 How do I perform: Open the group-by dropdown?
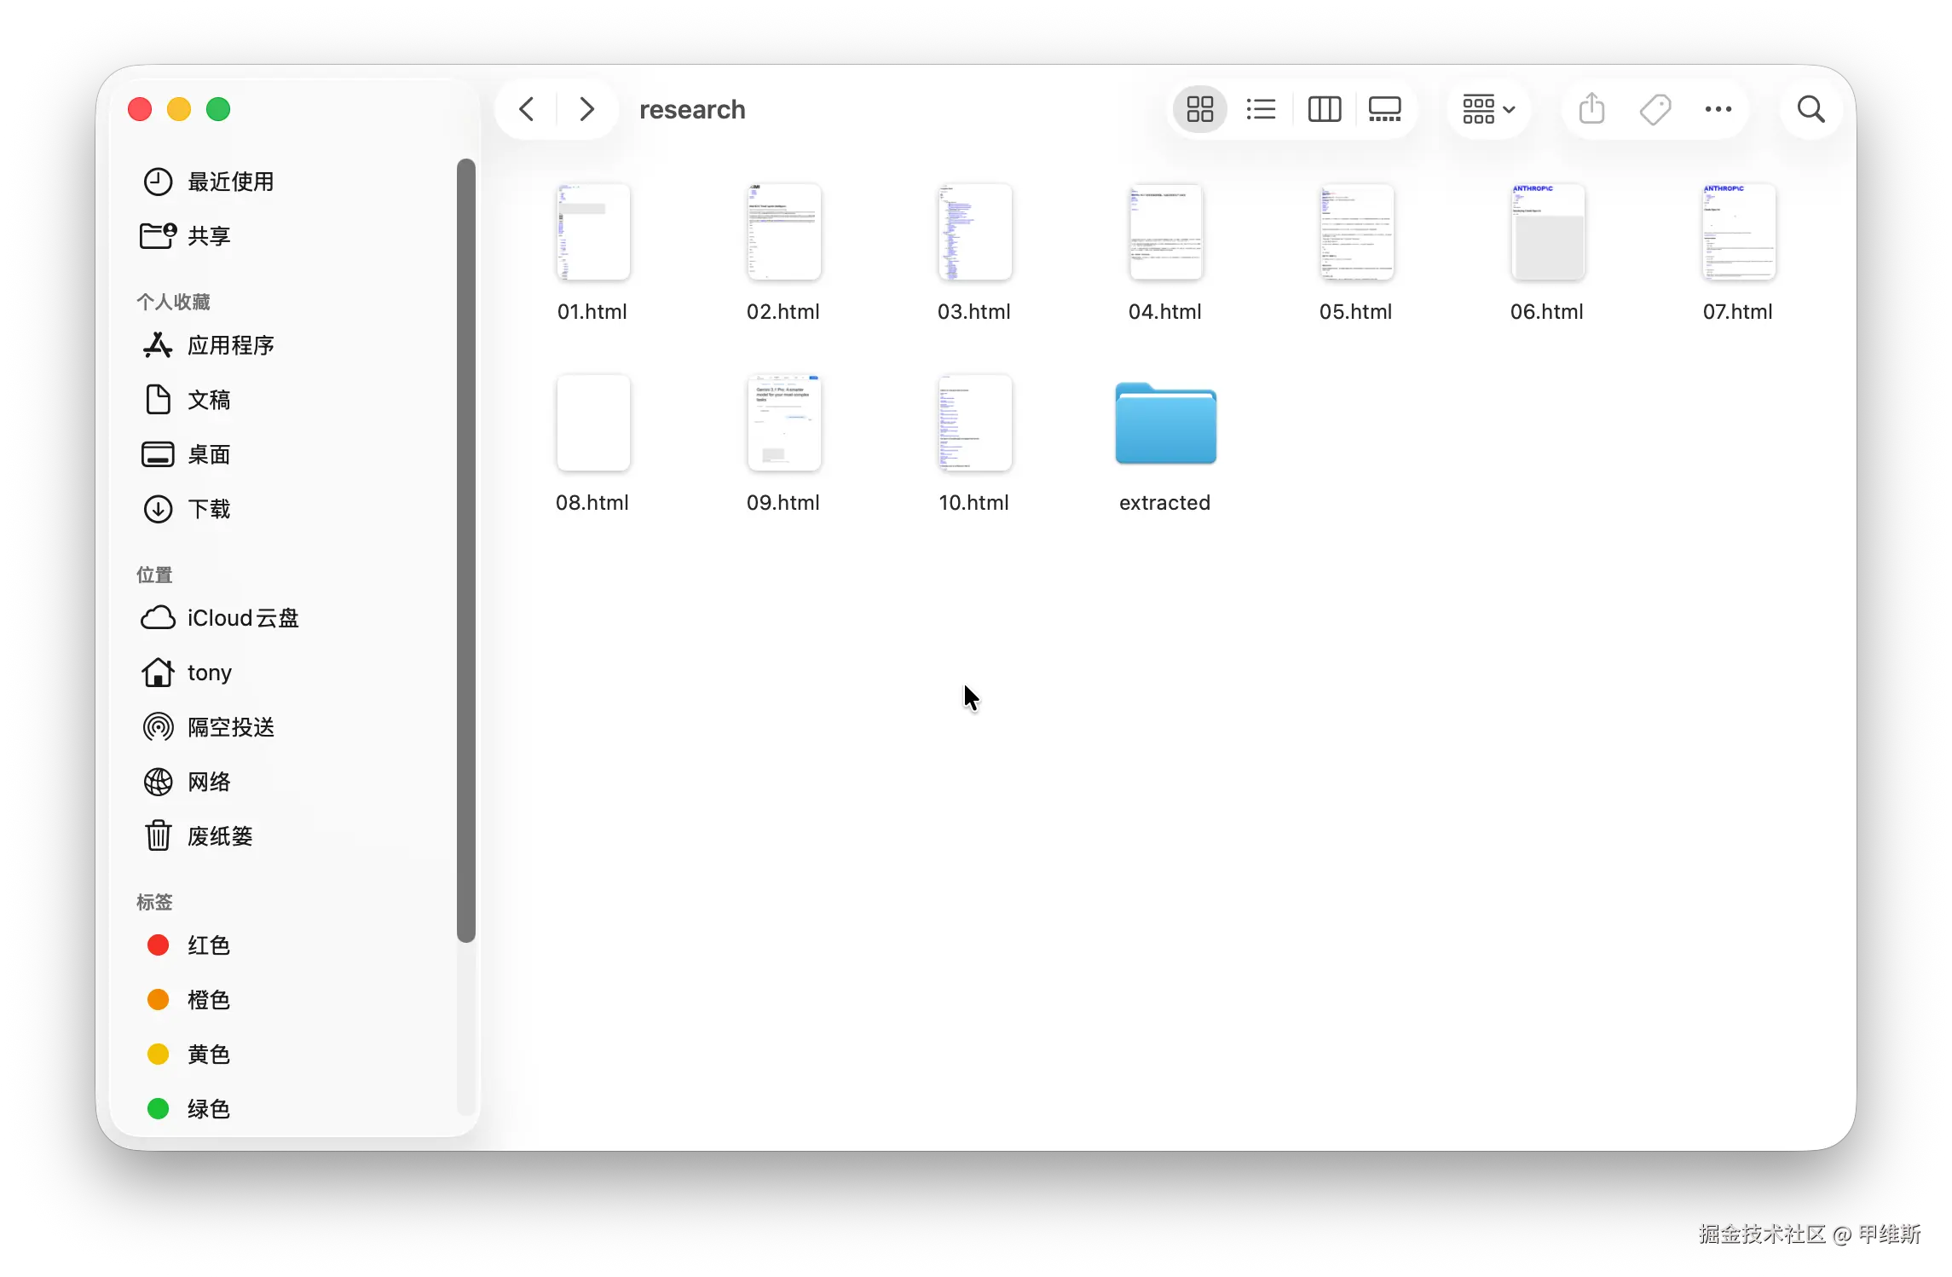coord(1488,109)
